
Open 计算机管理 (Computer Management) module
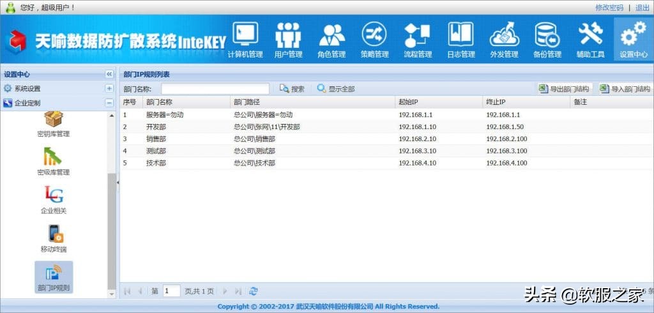pos(245,40)
